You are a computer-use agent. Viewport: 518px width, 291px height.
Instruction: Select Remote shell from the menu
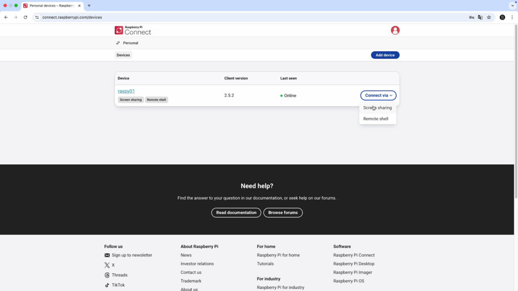(x=375, y=118)
